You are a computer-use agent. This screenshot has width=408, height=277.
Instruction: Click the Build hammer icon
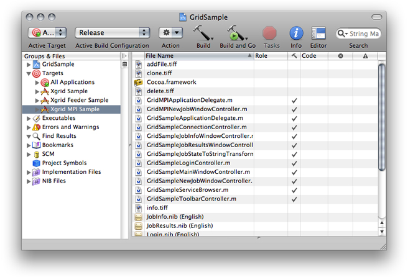coord(203,33)
